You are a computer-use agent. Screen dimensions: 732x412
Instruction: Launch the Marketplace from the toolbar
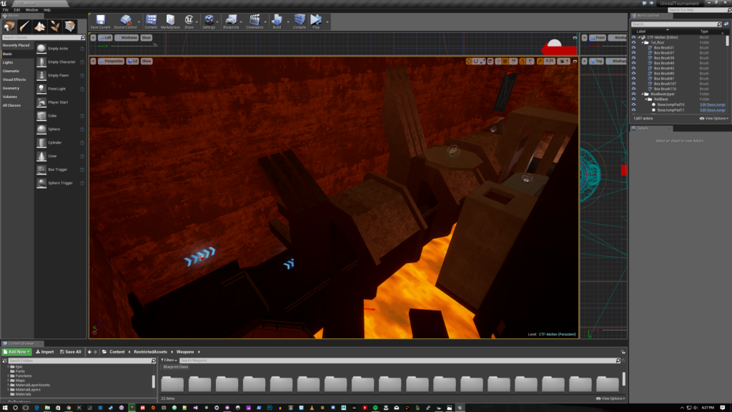(x=170, y=21)
